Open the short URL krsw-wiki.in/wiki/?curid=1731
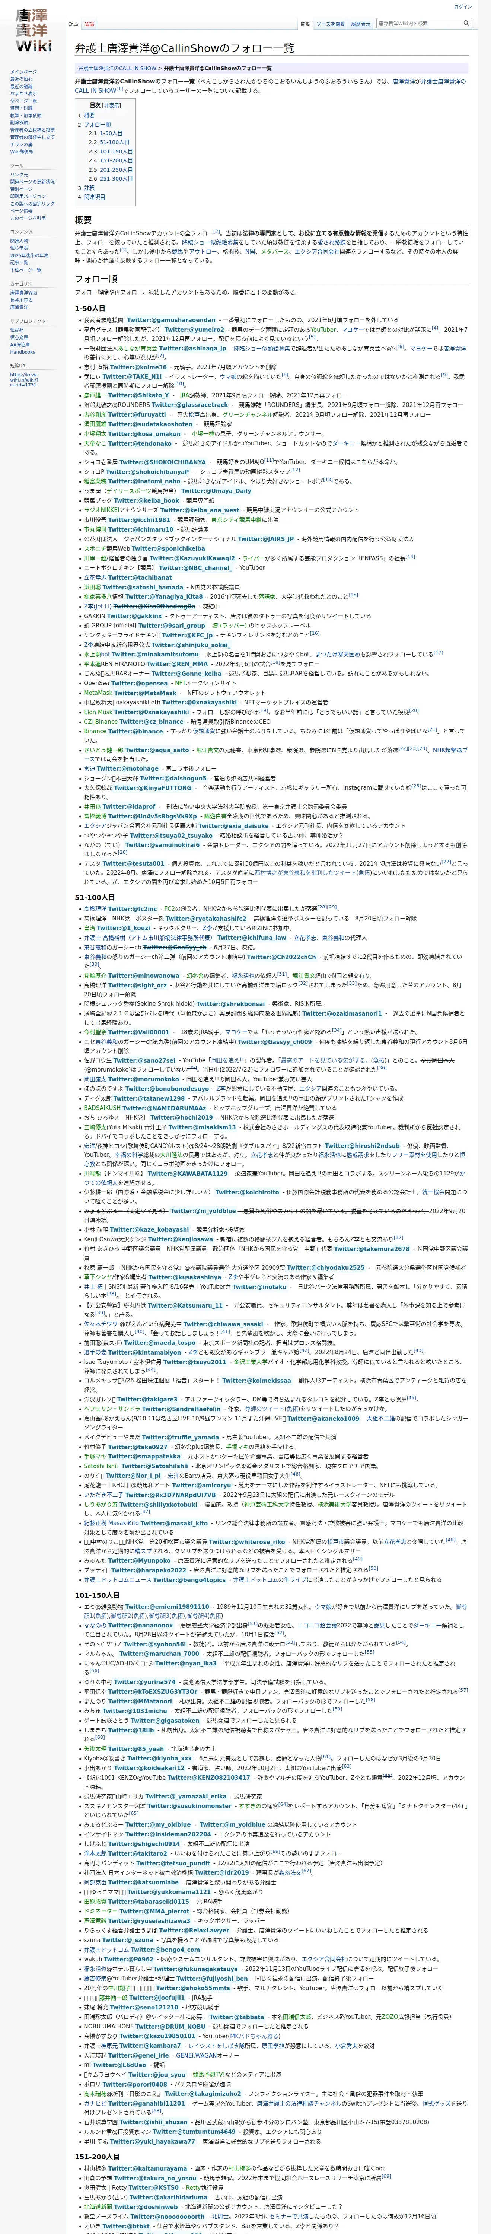Viewport: 491px width, 2234px height. tap(24, 380)
